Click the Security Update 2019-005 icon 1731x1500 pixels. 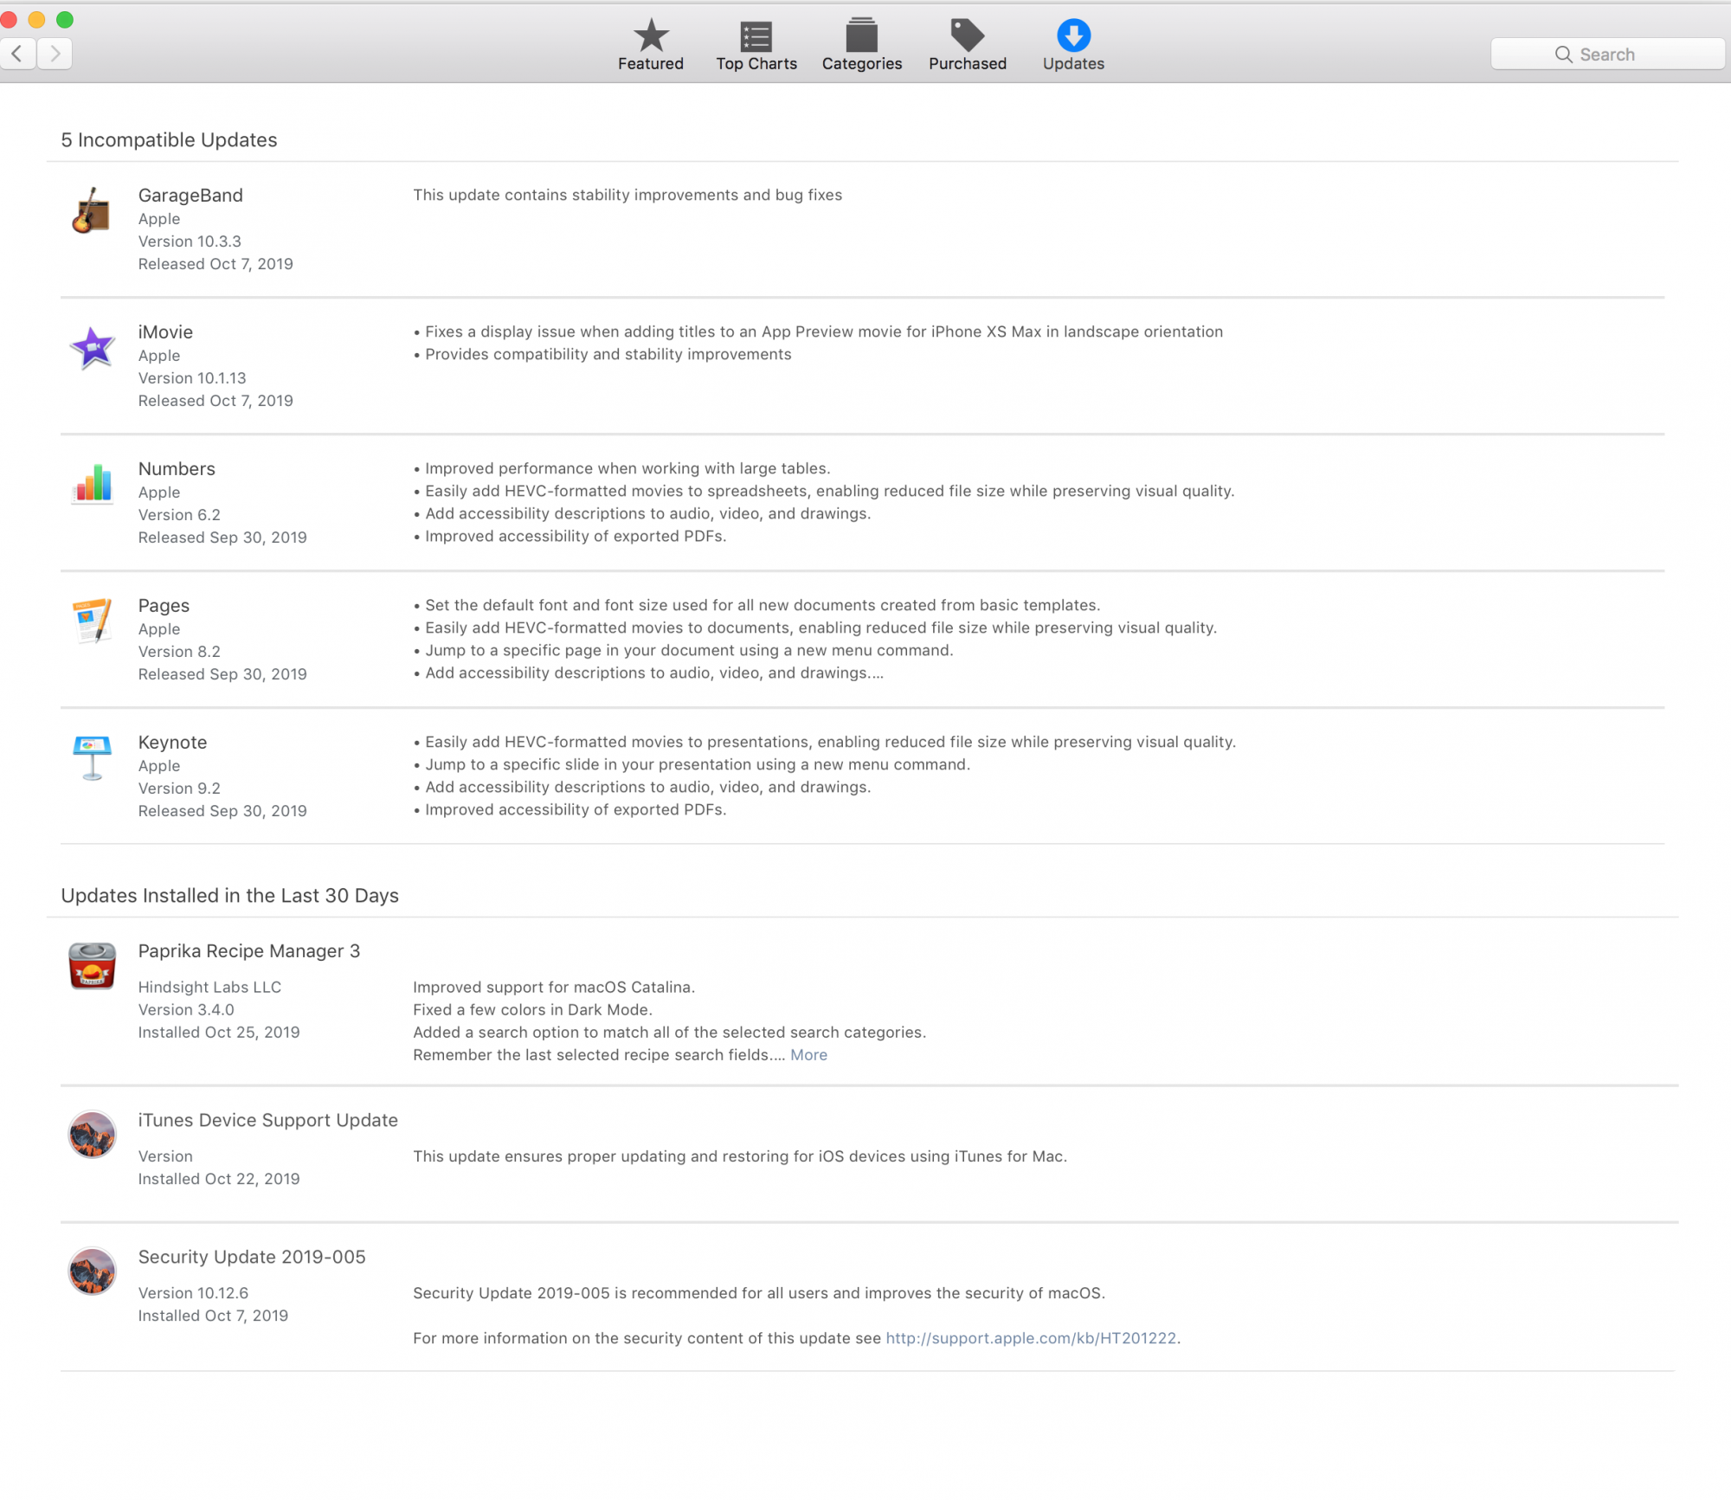click(x=92, y=1271)
